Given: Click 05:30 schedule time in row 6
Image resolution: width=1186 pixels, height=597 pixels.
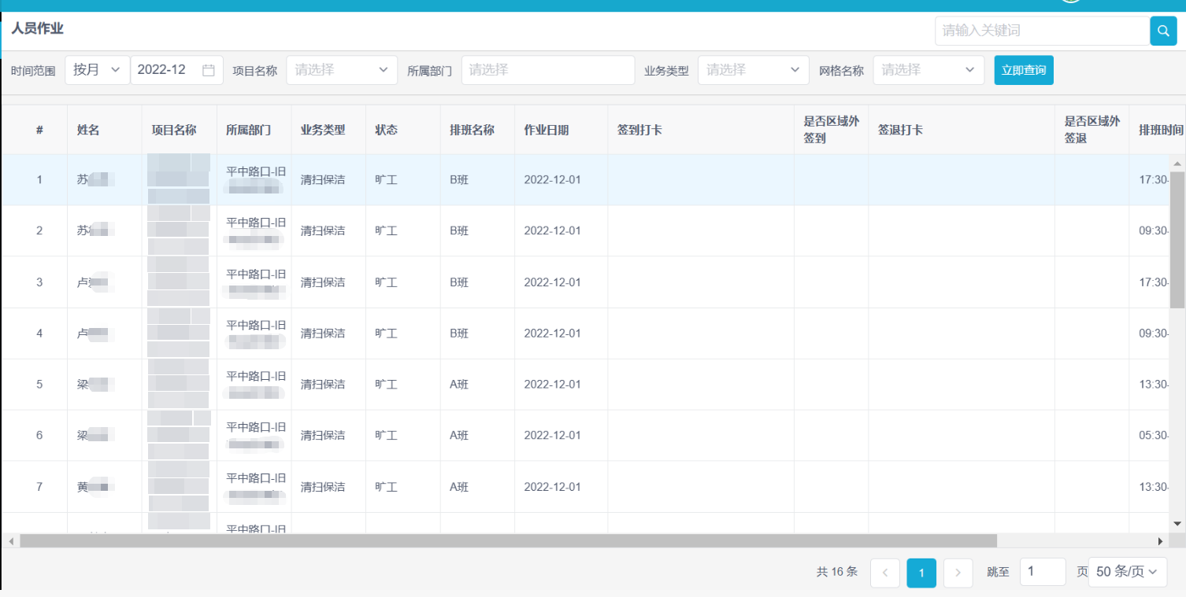Looking at the screenshot, I should (x=1154, y=435).
